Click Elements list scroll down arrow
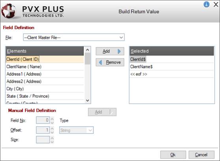Viewport: 220px width, 161px height. click(x=88, y=101)
